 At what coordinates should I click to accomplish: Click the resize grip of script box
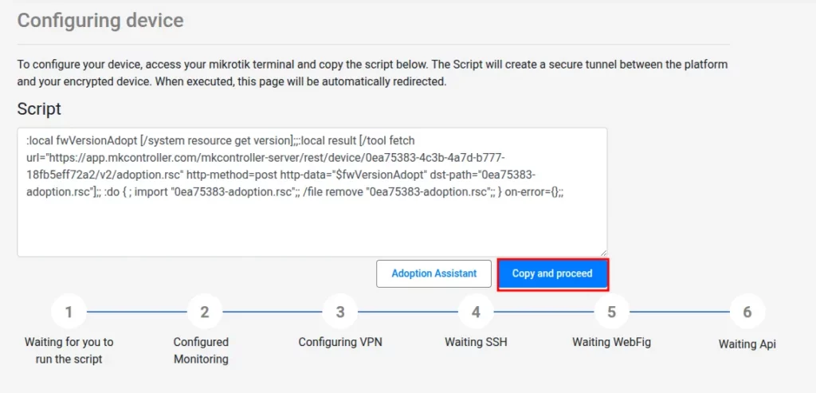click(603, 253)
